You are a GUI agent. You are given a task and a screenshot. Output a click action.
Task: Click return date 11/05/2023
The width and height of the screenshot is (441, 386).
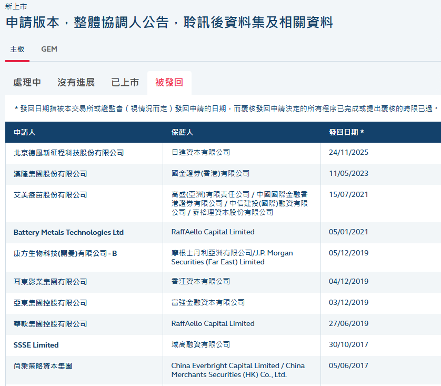tap(348, 173)
